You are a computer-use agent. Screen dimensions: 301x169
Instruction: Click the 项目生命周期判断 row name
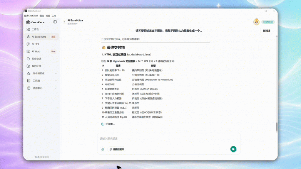pos(114,94)
